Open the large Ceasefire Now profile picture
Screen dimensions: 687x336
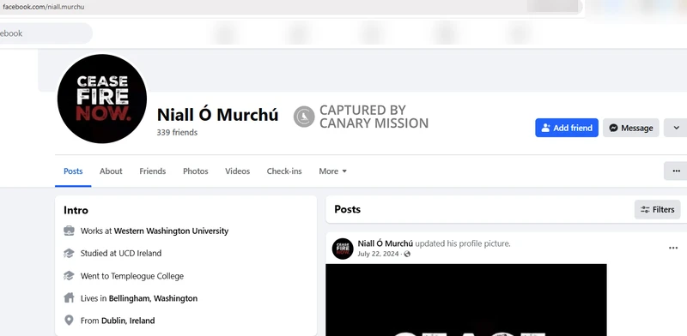pos(102,99)
